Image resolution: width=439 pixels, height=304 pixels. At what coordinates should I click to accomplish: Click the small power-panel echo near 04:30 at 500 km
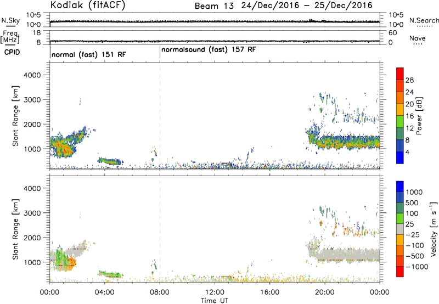(110, 161)
